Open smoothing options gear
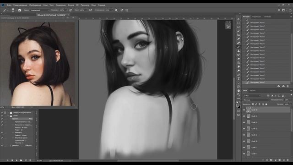The height and width of the screenshot is (165, 293). (116, 10)
